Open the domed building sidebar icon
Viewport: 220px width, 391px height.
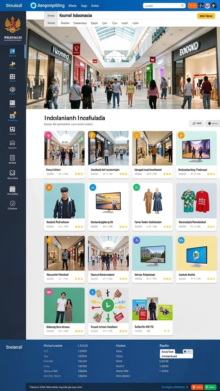pos(12,143)
